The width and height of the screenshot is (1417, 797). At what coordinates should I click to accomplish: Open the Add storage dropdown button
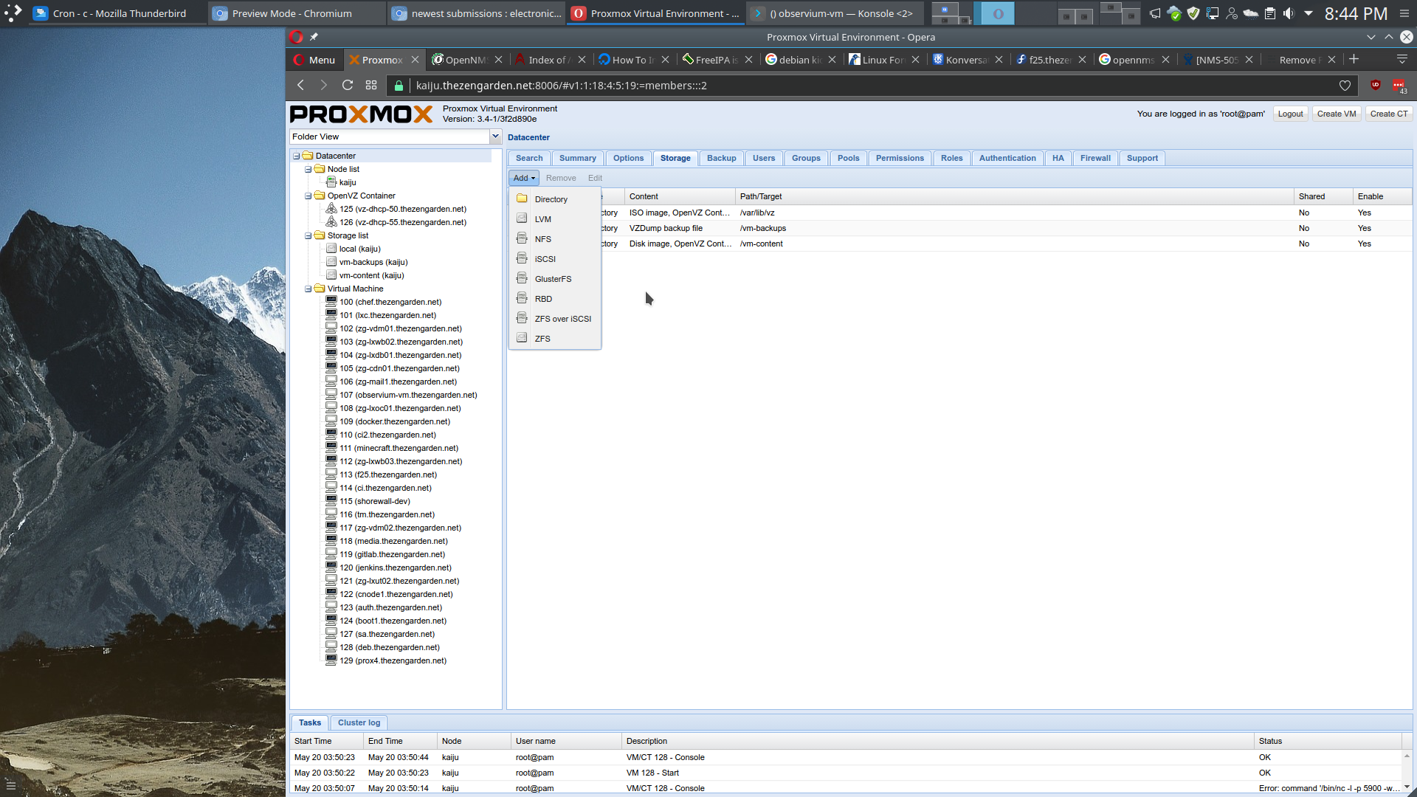[x=524, y=178]
